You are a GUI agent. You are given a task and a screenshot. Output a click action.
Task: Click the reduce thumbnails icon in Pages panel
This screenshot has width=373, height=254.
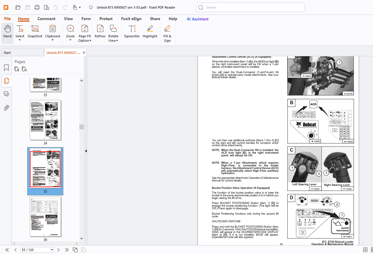point(24,69)
